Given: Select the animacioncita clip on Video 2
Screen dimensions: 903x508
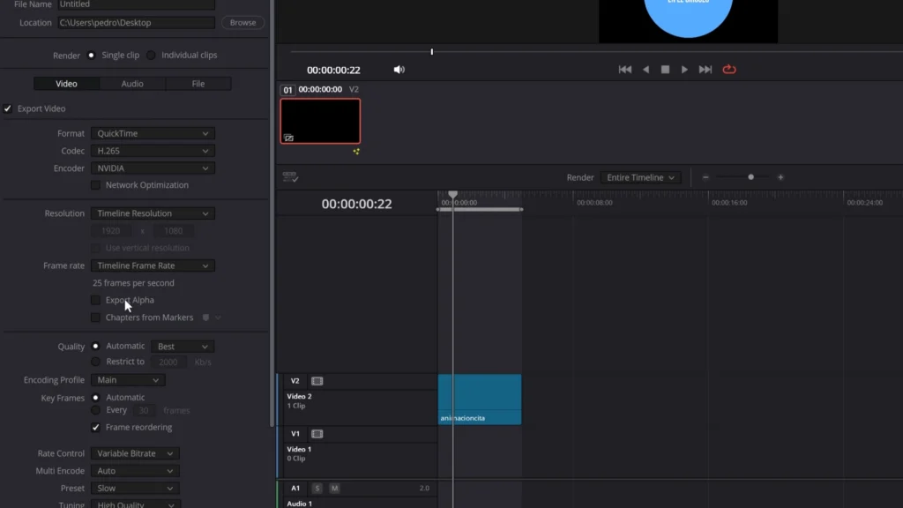Looking at the screenshot, I should (x=480, y=400).
